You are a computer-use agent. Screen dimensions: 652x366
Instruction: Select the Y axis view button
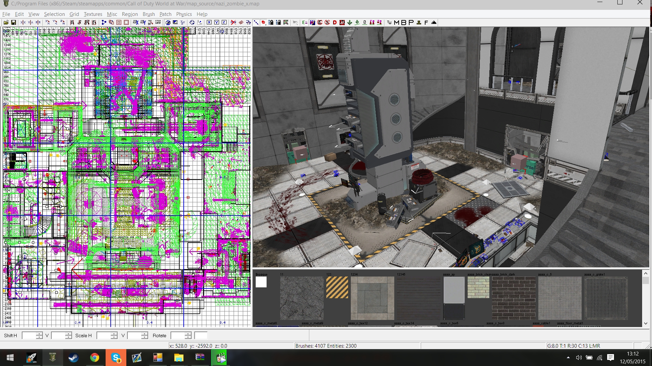[217, 22]
